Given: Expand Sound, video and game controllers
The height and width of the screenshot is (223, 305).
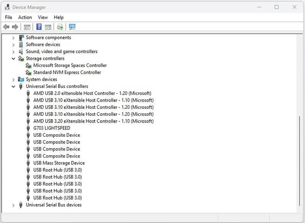Looking at the screenshot, I should click(13, 52).
